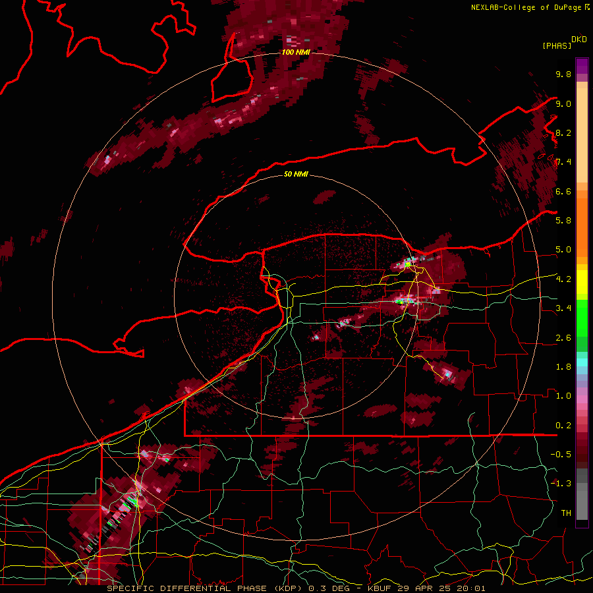Select the 3.4 value on the color scale

(563, 308)
